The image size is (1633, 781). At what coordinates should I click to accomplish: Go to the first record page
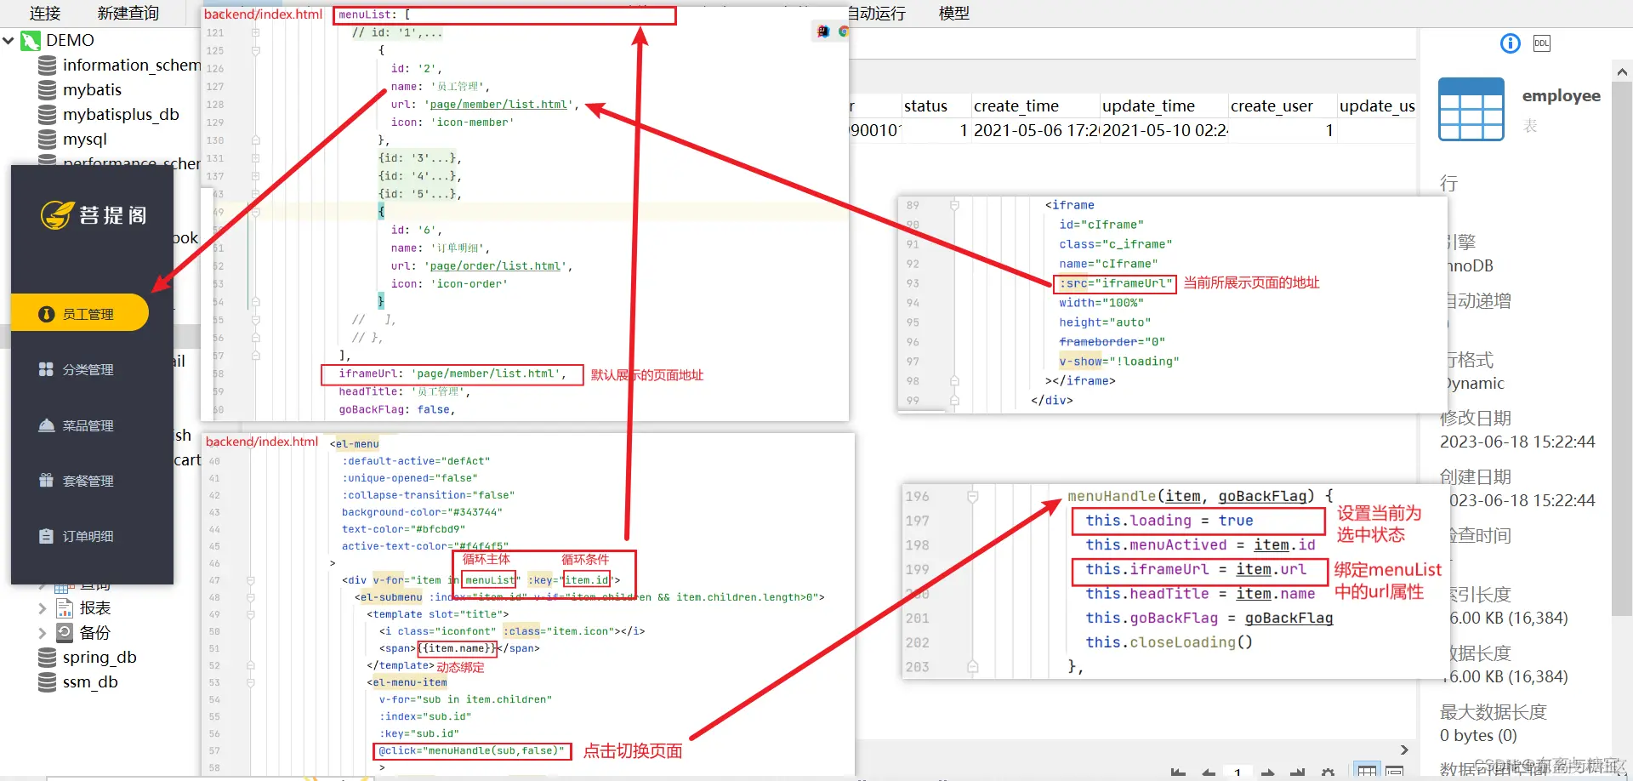tap(1178, 772)
